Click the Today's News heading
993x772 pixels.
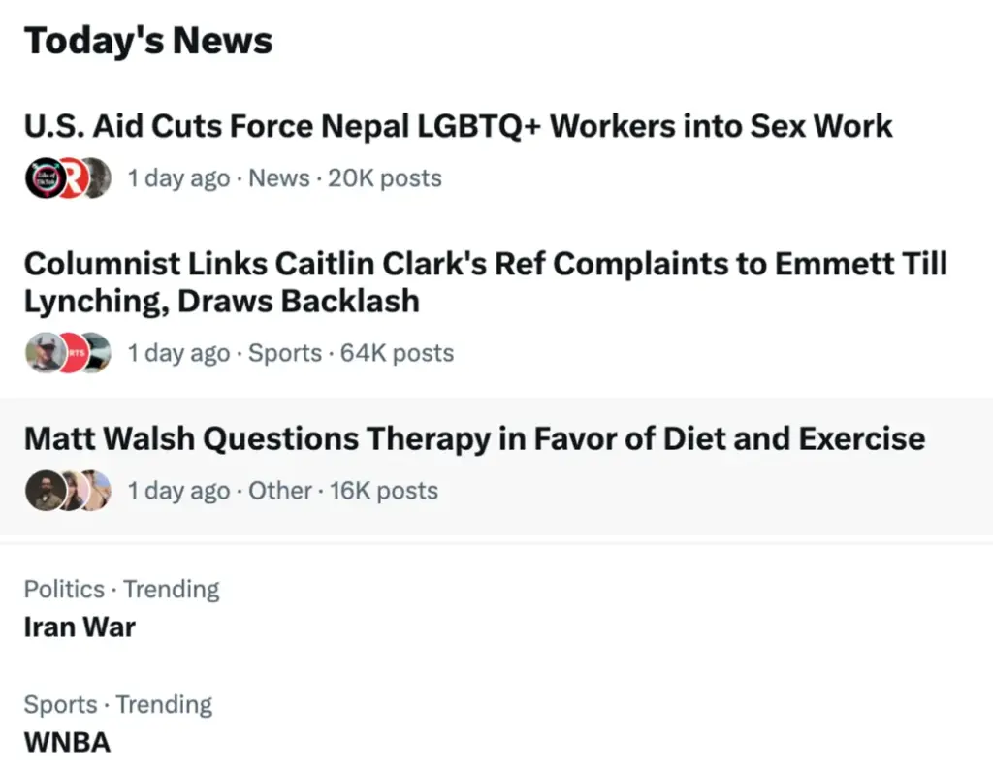pyautogui.click(x=148, y=41)
